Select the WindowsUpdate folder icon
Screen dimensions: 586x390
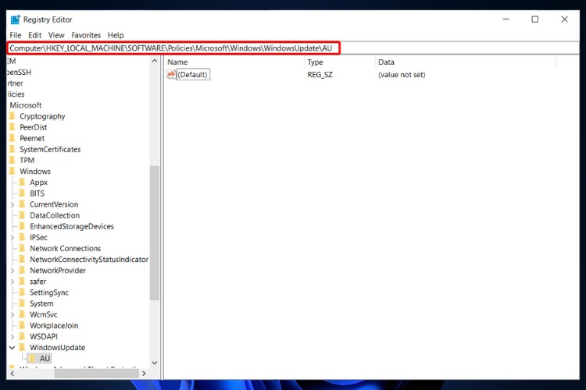22,347
